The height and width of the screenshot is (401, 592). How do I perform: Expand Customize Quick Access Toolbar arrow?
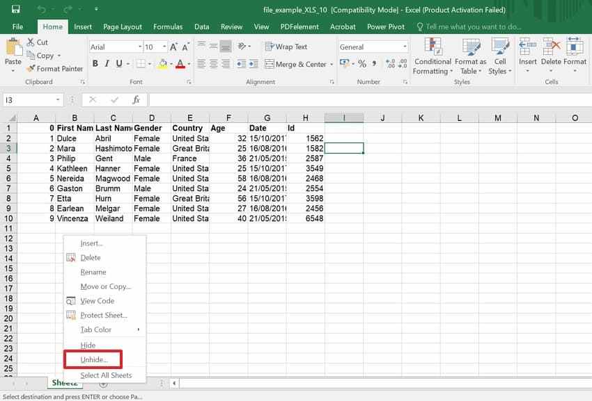coord(96,9)
